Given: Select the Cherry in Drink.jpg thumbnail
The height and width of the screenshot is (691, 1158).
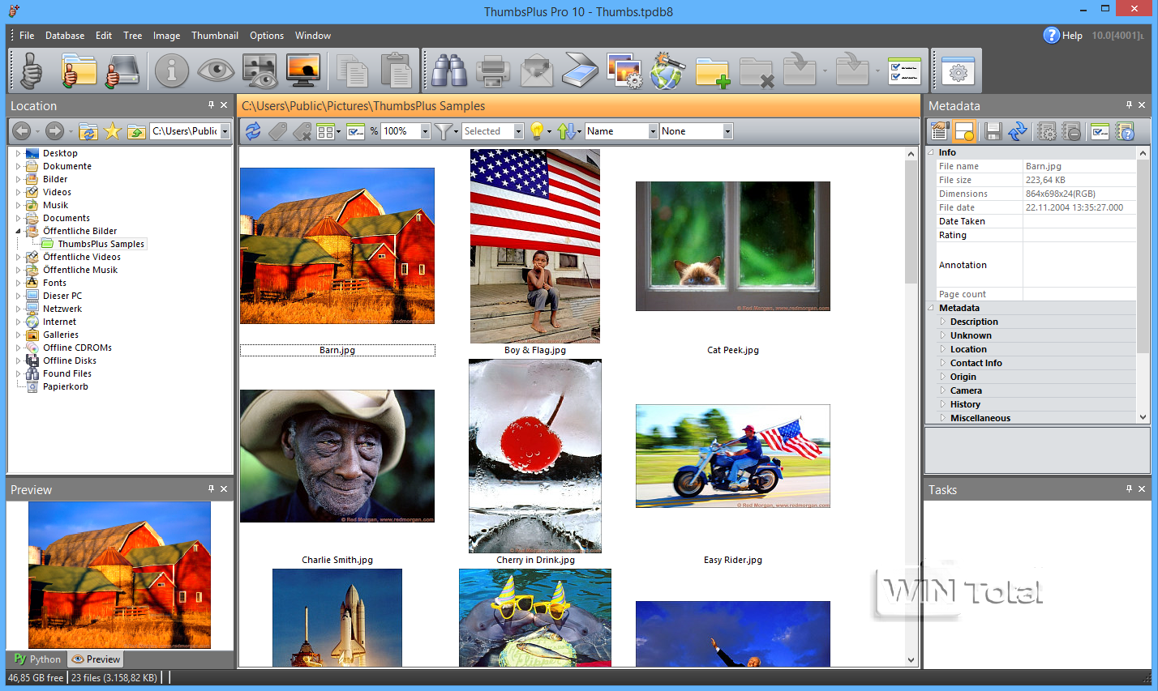Looking at the screenshot, I should (535, 456).
